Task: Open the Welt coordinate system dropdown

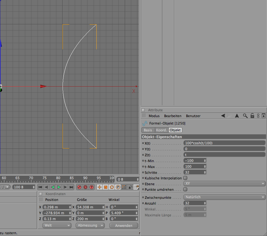Action: (57, 226)
